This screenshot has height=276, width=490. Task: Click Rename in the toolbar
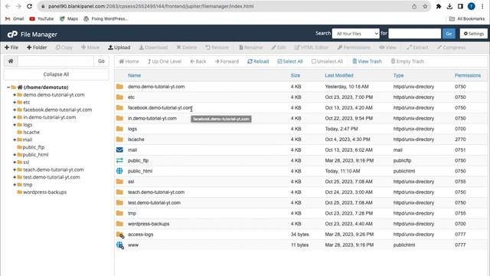point(250,48)
